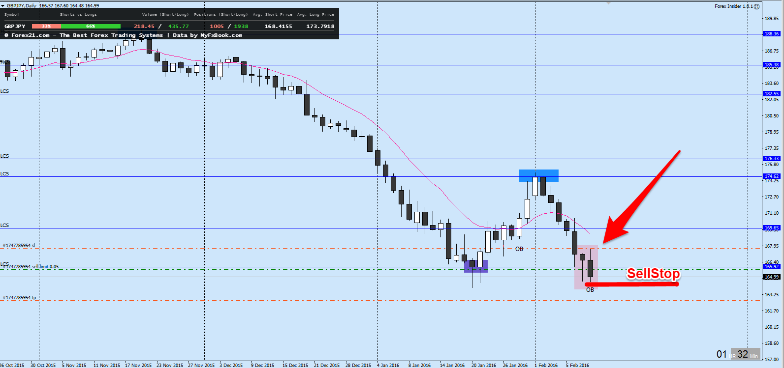Click the average short price 168.4155
Viewport: 784px width, 368px height.
point(279,27)
